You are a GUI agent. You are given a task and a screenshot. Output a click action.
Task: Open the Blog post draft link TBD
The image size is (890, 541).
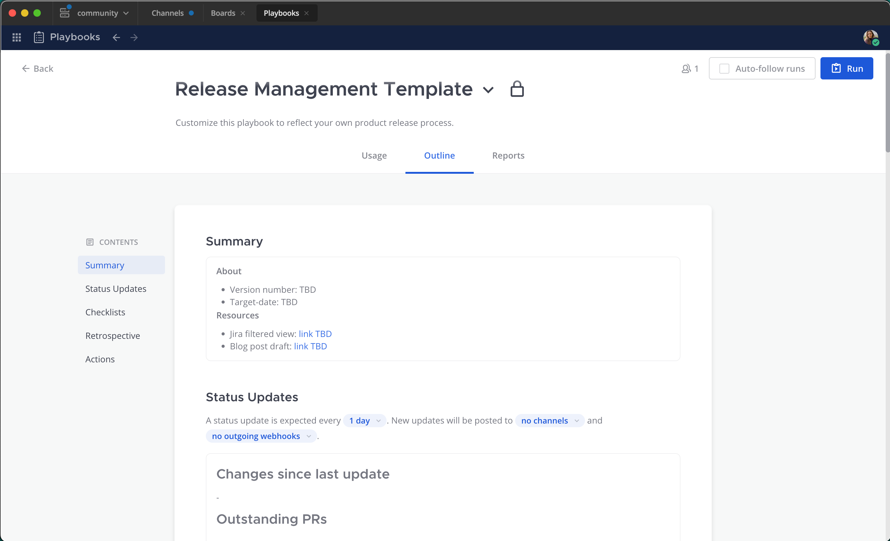[310, 346]
